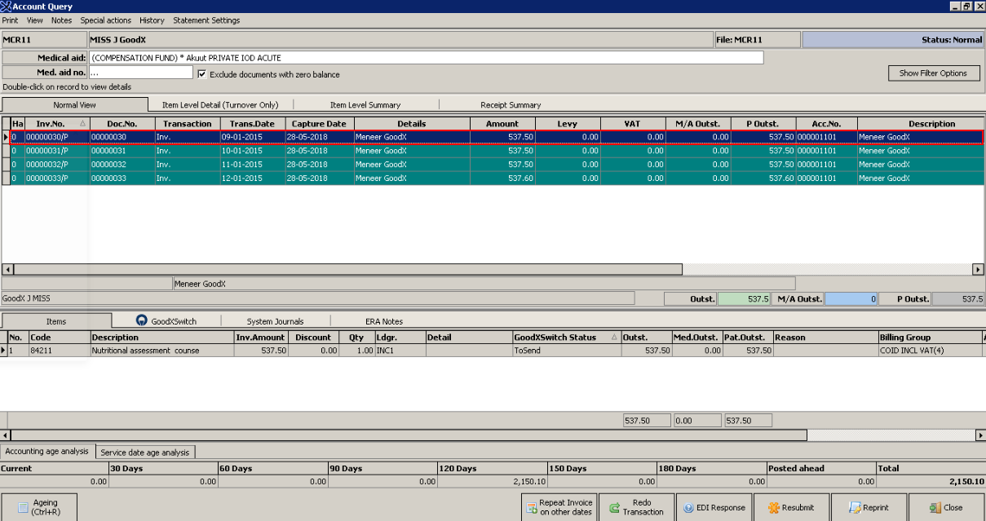The width and height of the screenshot is (986, 521).
Task: Reprint the selected invoice
Action: (869, 507)
